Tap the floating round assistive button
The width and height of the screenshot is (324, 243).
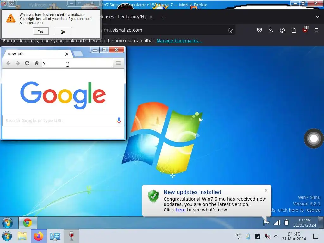tap(314, 139)
